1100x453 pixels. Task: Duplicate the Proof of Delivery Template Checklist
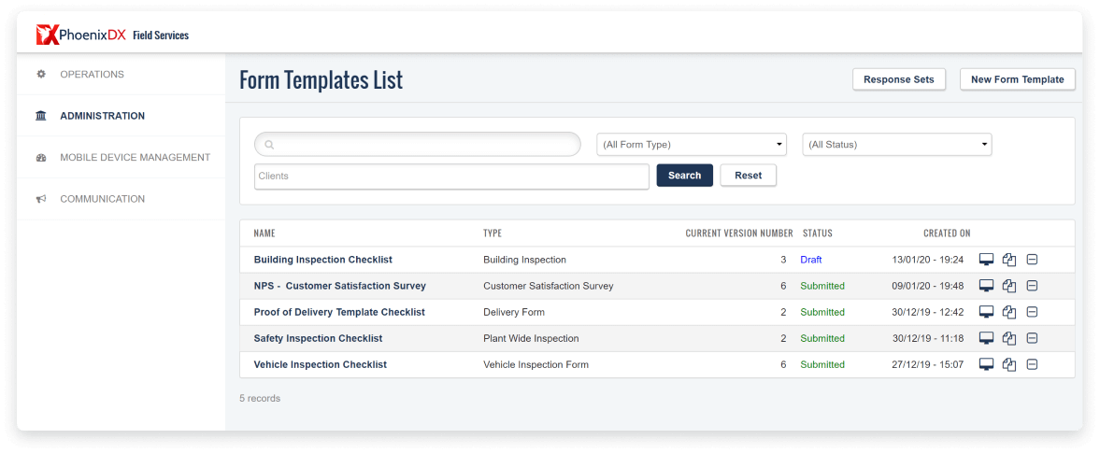coord(1009,312)
